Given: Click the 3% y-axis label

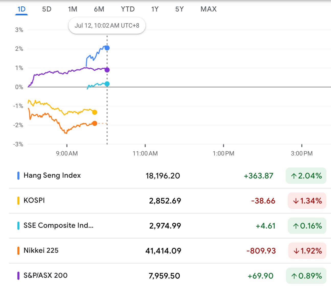Looking at the screenshot, I should (x=19, y=30).
